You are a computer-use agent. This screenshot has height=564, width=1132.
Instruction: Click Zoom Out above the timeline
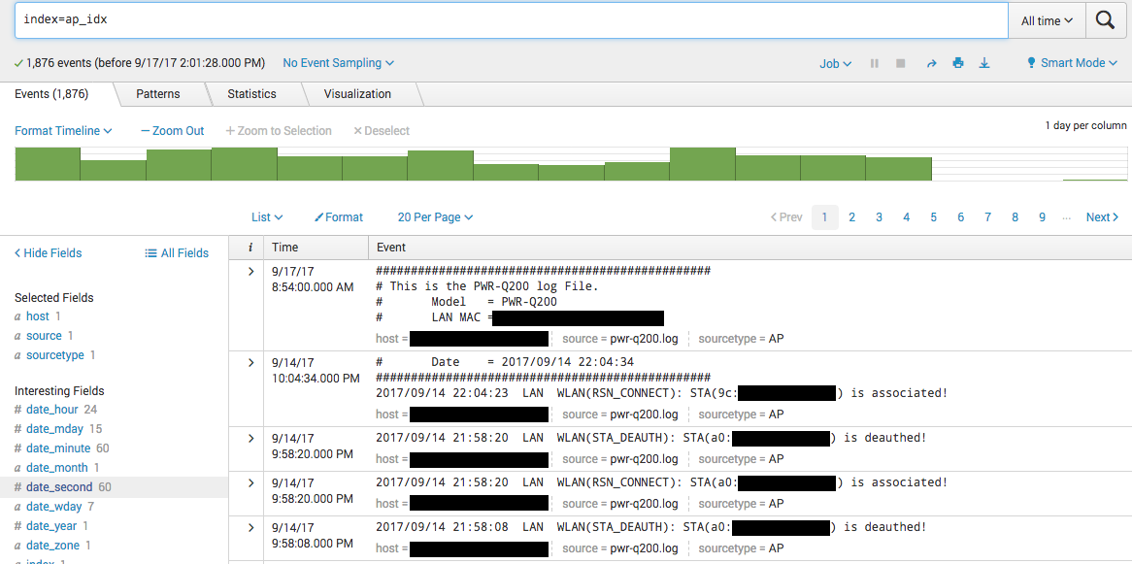(x=172, y=130)
